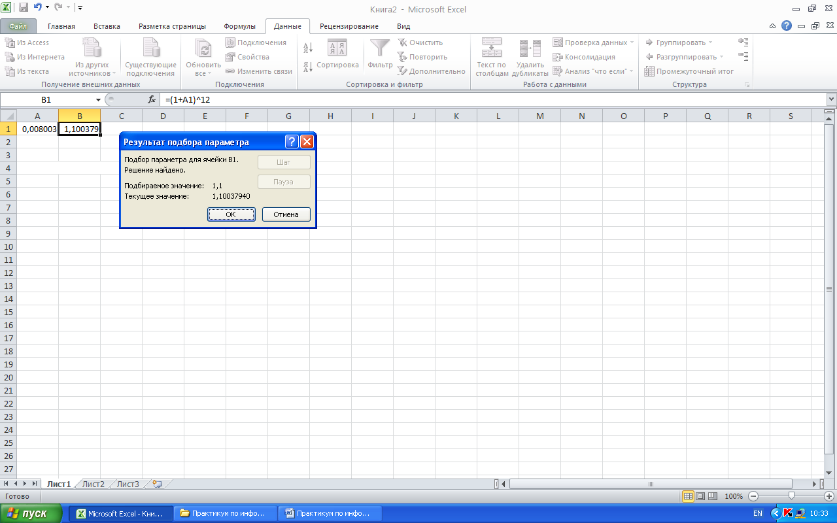
Task: Open Connections (Подключения) command
Action: pos(256,42)
